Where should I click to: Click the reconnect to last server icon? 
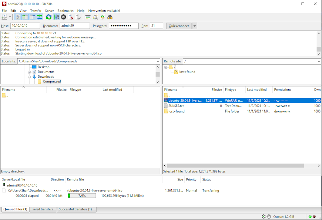tap(78, 17)
